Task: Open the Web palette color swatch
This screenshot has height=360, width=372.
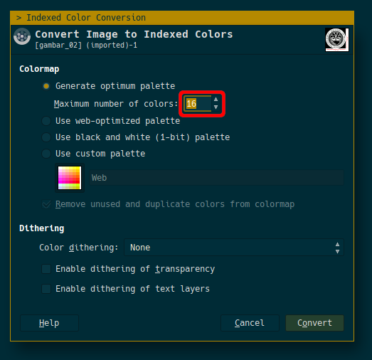Action: tap(70, 178)
